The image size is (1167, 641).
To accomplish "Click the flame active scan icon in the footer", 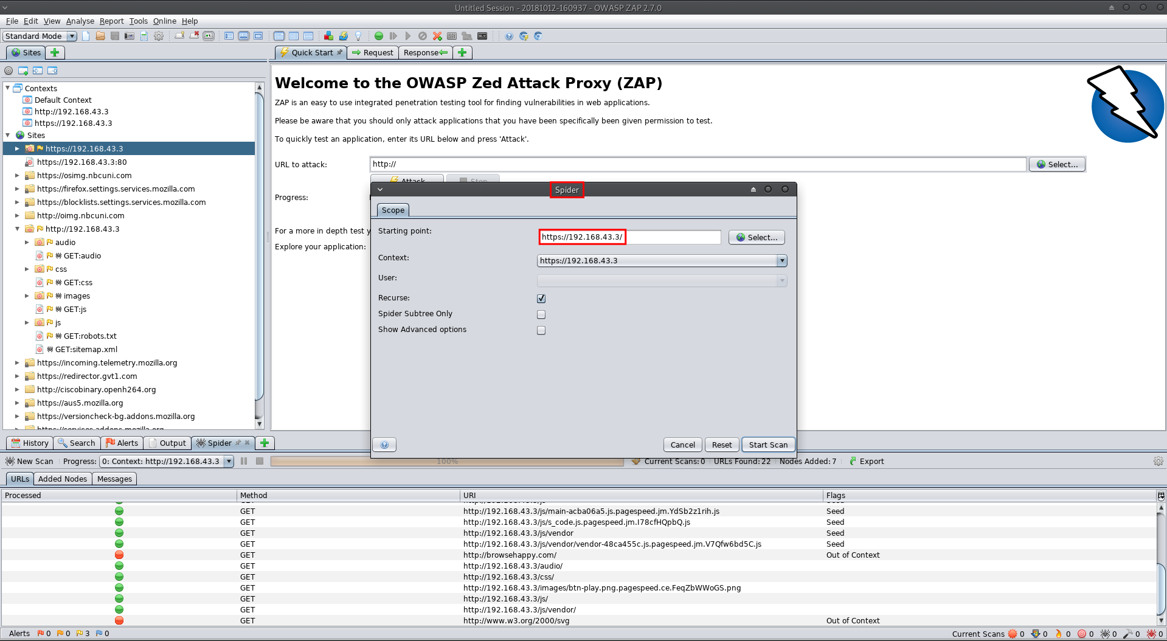I will [1059, 634].
